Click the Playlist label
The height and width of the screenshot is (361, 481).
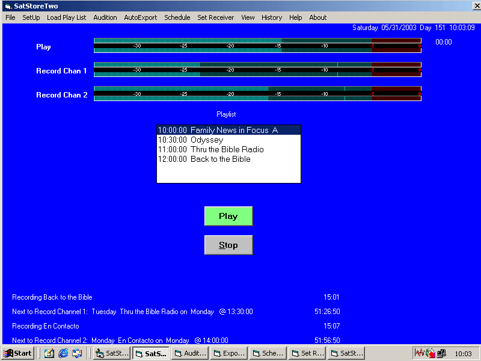(226, 114)
